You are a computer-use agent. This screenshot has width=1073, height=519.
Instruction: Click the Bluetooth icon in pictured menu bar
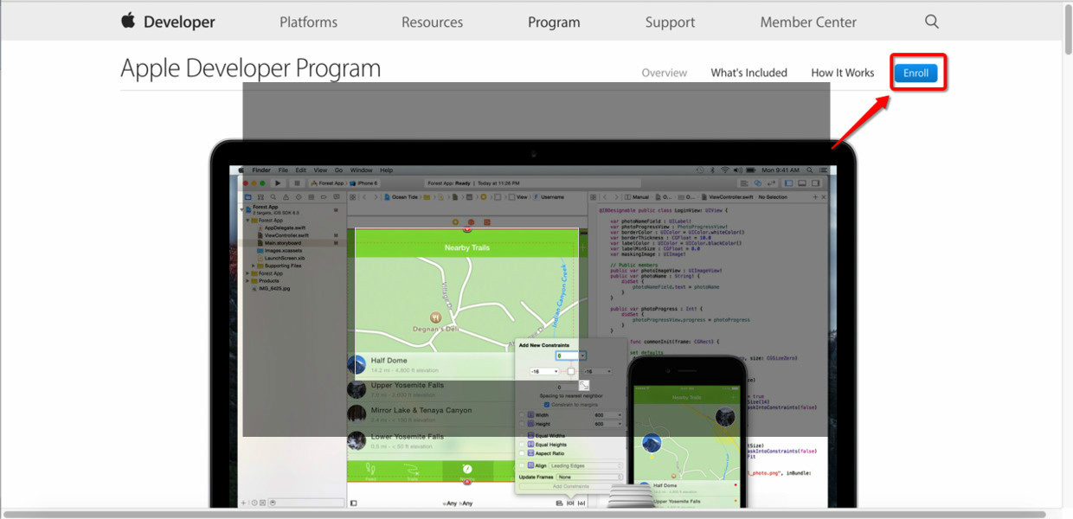coord(712,170)
